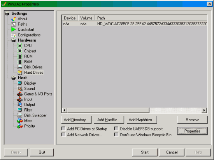Quit WinUAE

click(x=42, y=152)
